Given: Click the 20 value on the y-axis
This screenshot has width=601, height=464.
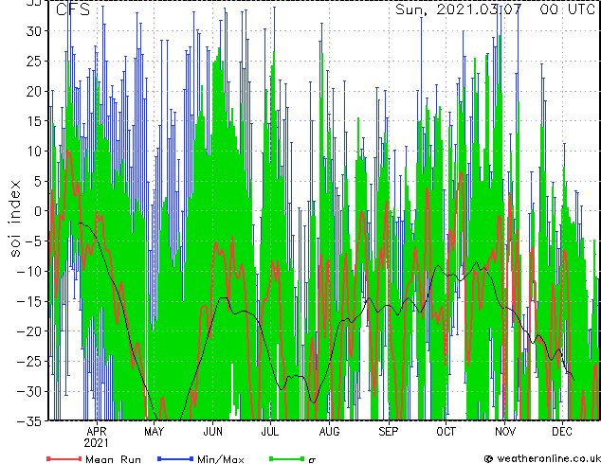Looking at the screenshot, I should tap(34, 91).
